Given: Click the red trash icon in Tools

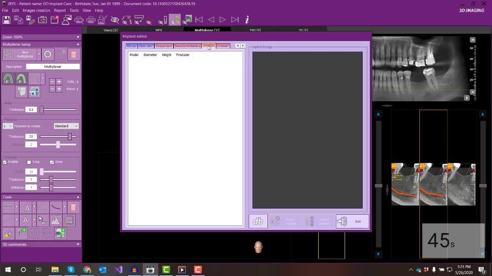Looking at the screenshot, I should [x=73, y=207].
